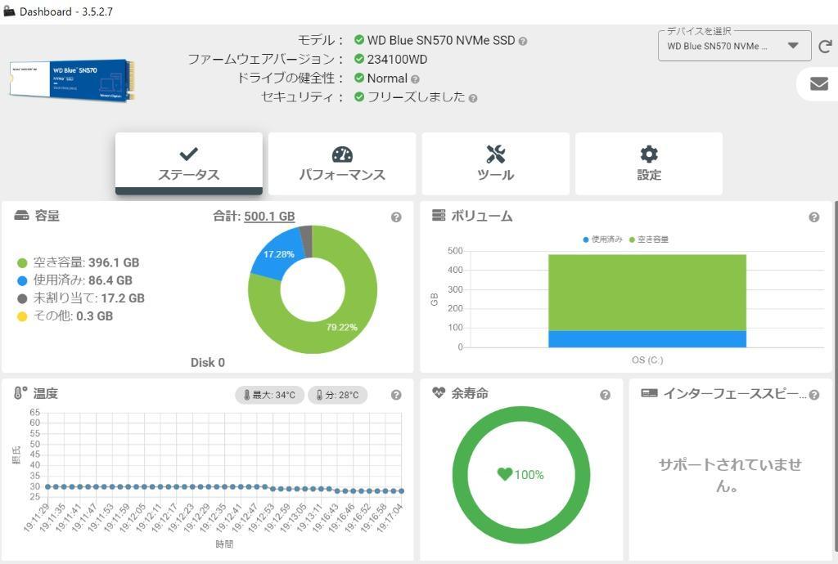
Task: Open help for the 温度 panel
Action: tap(396, 395)
